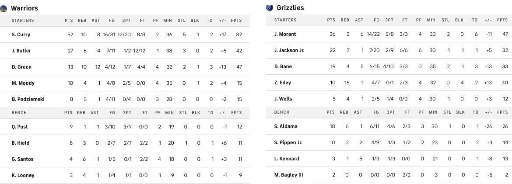512x184 pixels.
Task: Open J. Morant player link
Action: [285, 34]
